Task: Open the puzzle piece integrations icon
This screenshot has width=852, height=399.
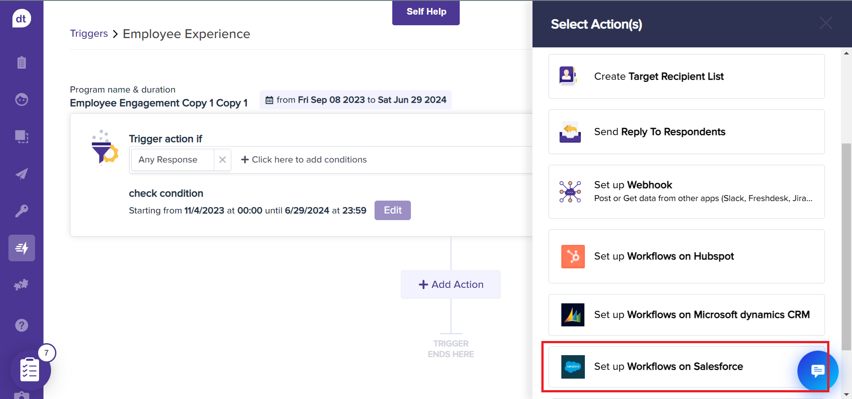Action: click(x=21, y=285)
